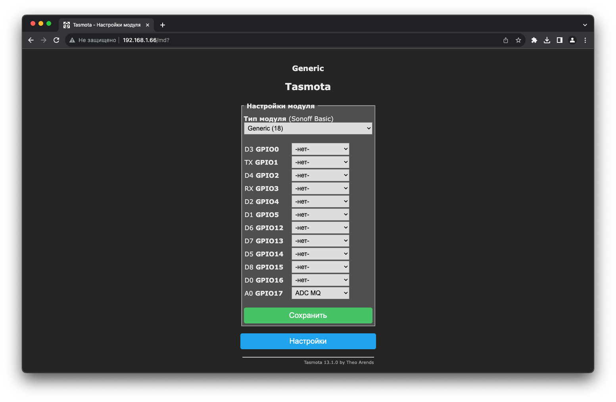
Task: Click the D1 GPIO5 label
Action: 262,215
